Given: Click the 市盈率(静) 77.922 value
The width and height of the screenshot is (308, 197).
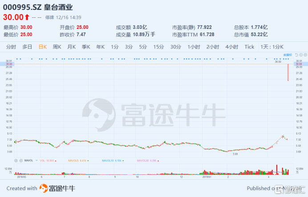Looking at the screenshot, I should [204, 27].
